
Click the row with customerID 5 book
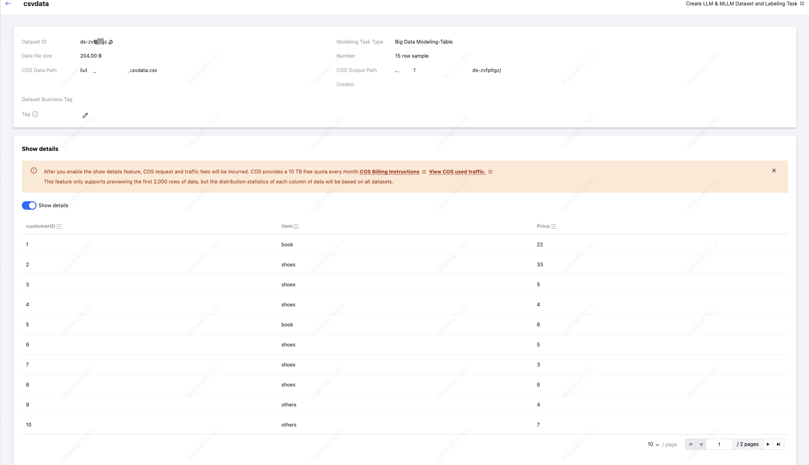287,325
